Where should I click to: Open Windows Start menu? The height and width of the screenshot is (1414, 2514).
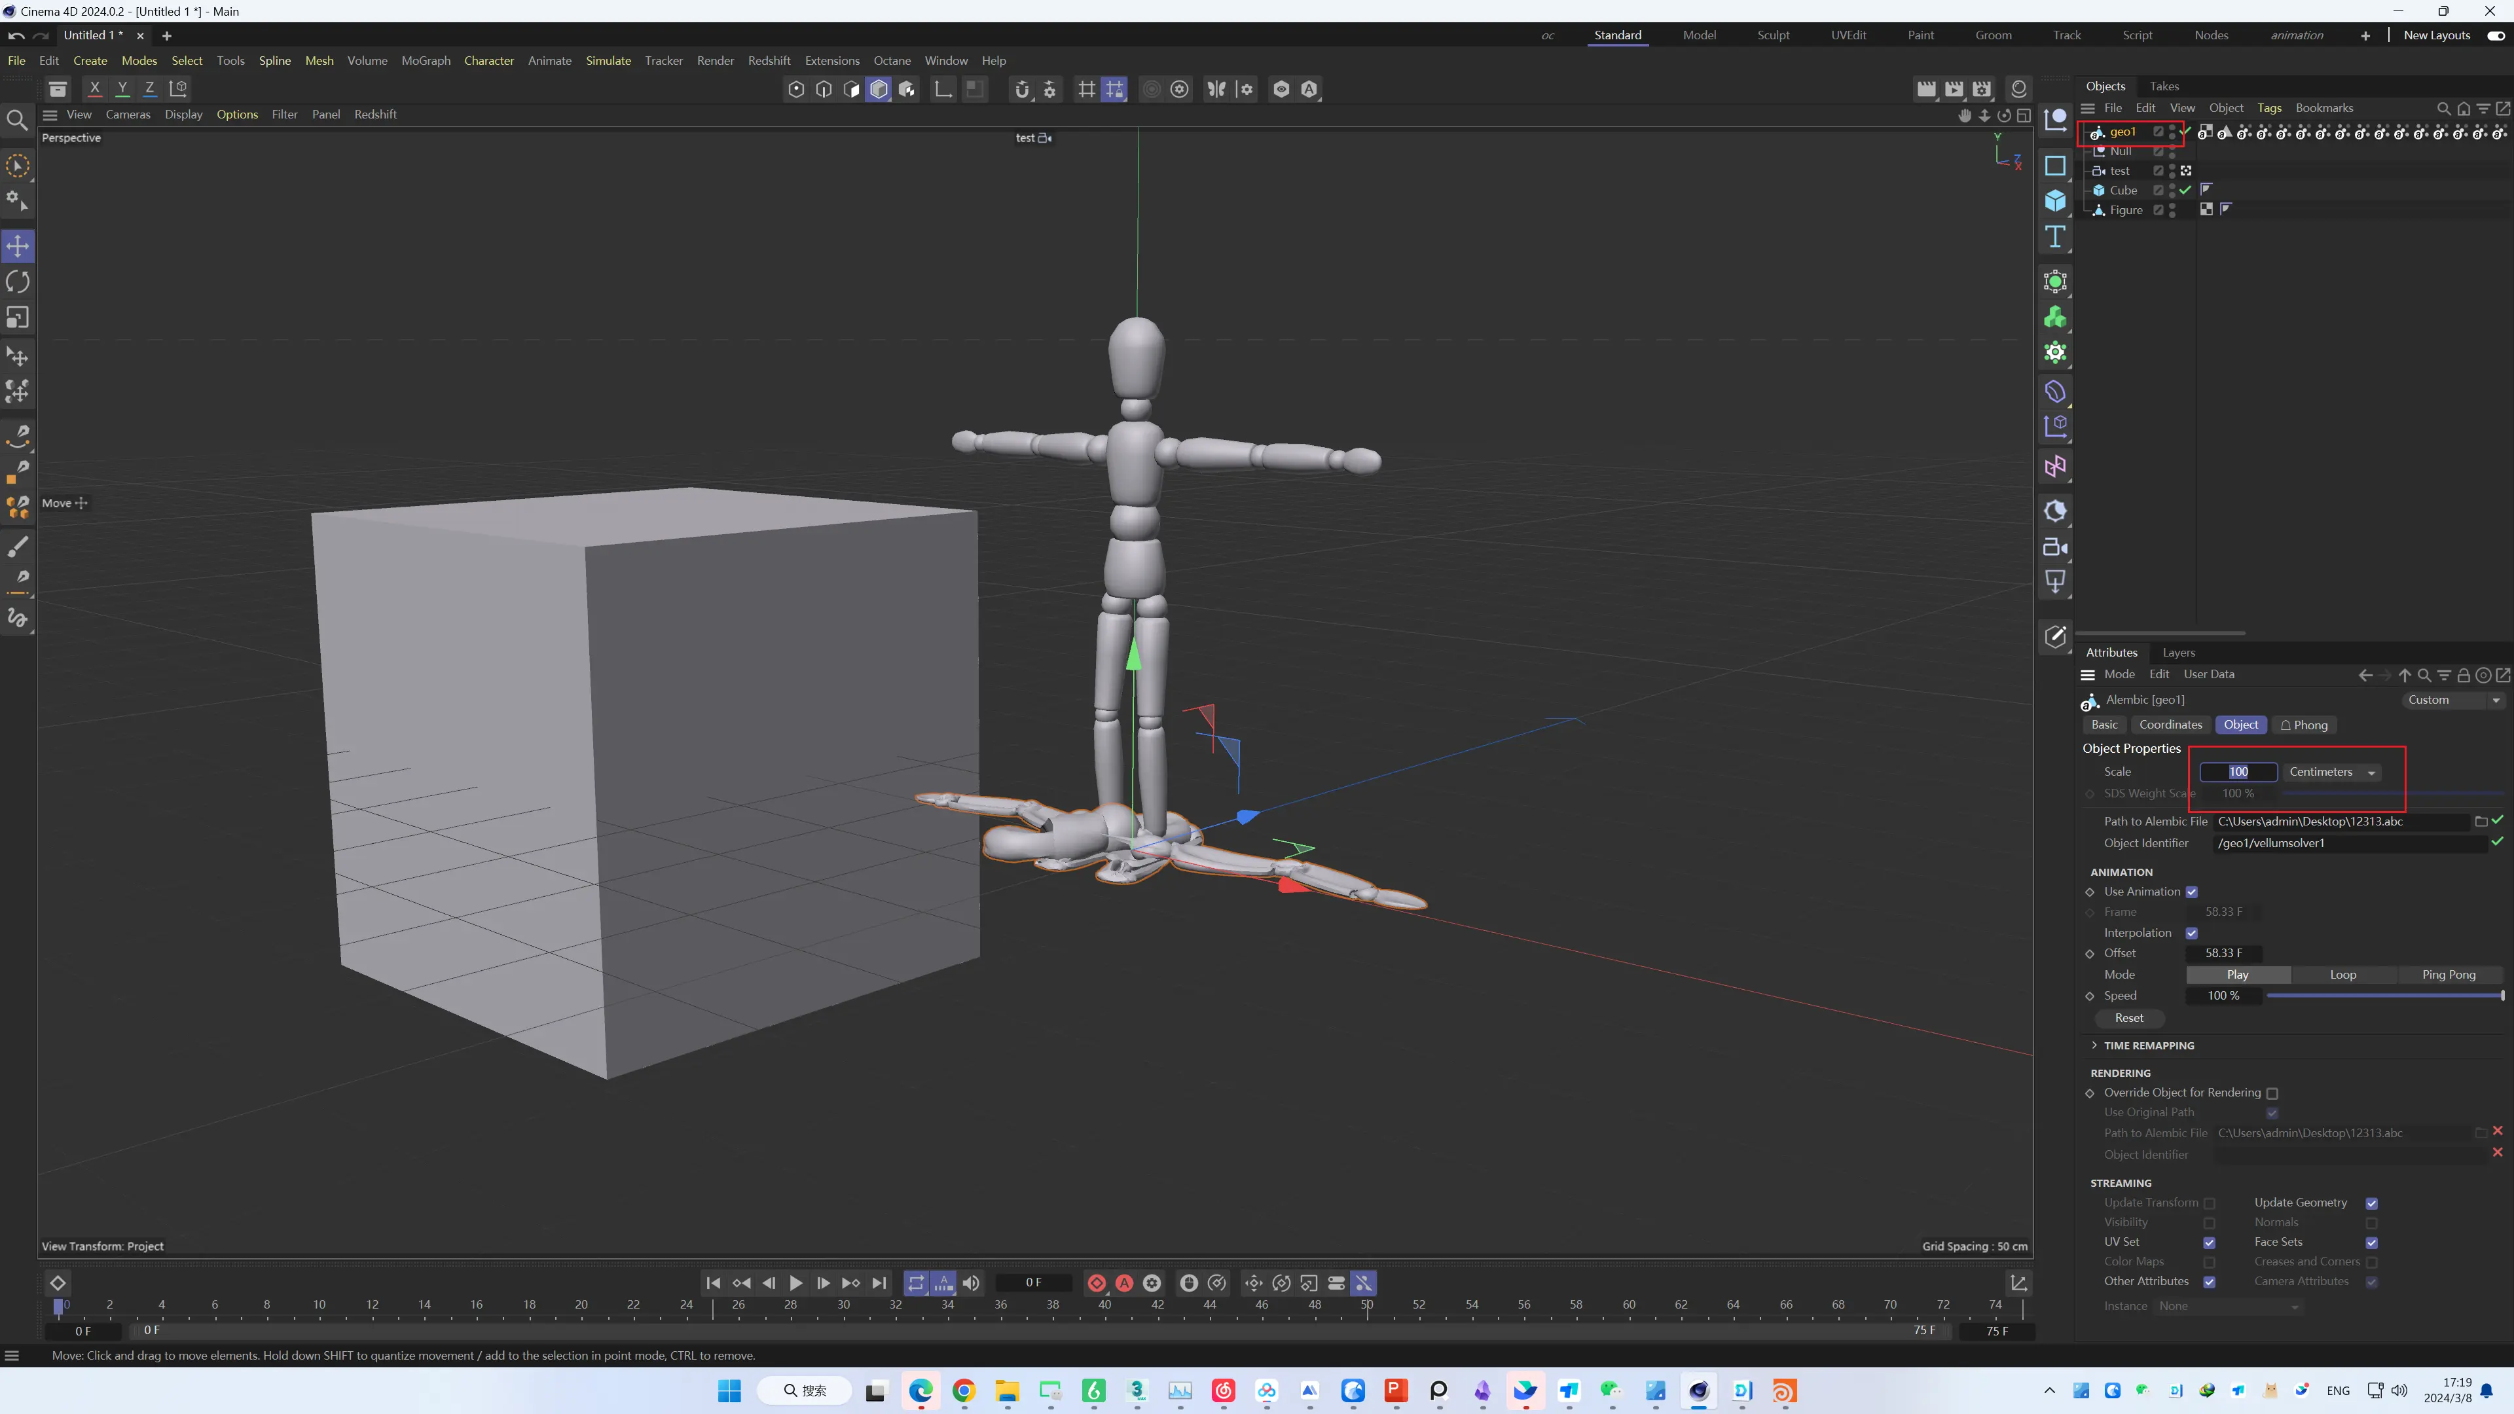point(729,1390)
